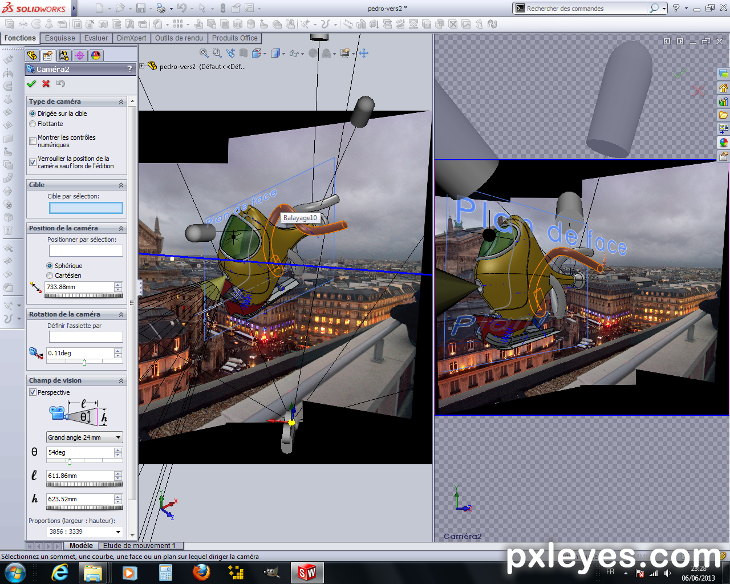Click Zoom to fit magnifier icon
This screenshot has width=730, height=584.
204,53
